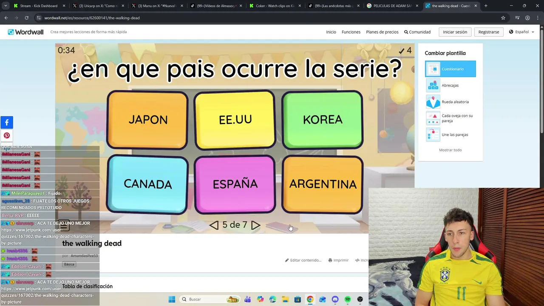
Task: Open a new browser tab
Action: (486, 6)
